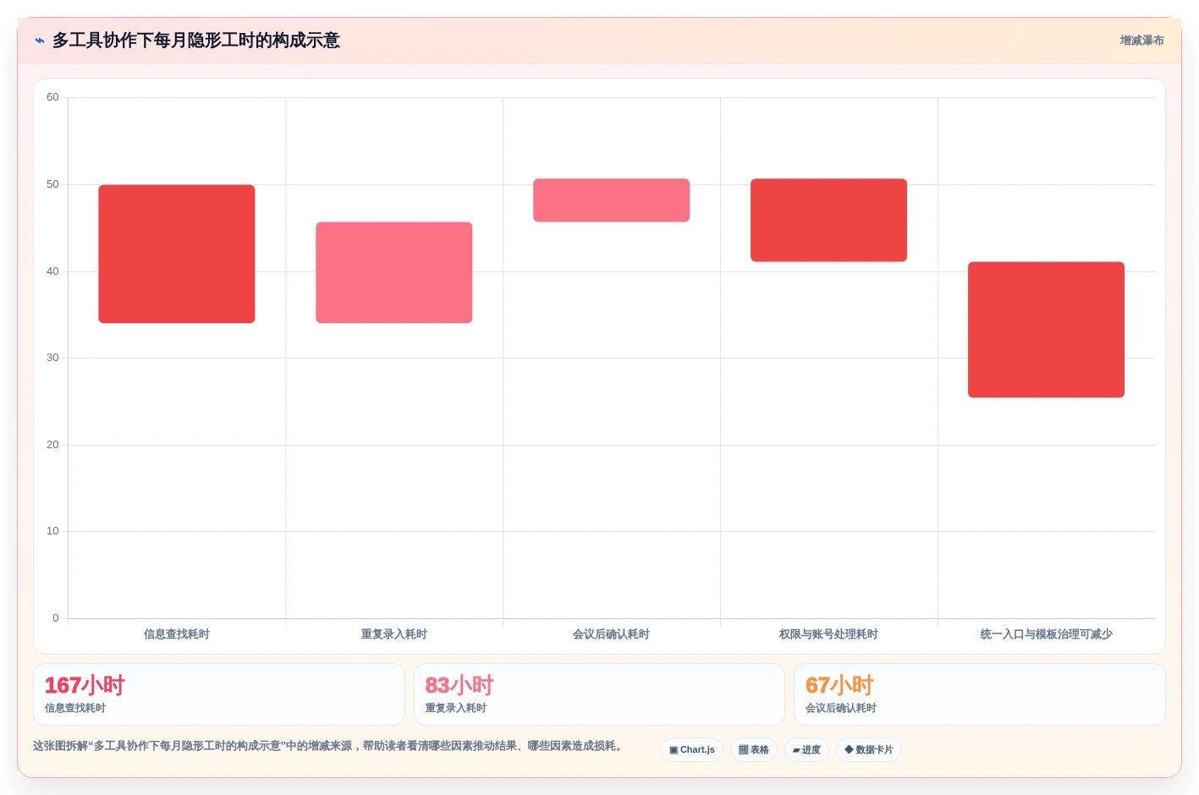This screenshot has height=795, width=1199.
Task: Select the 信息查找耗时 red bar
Action: point(177,254)
